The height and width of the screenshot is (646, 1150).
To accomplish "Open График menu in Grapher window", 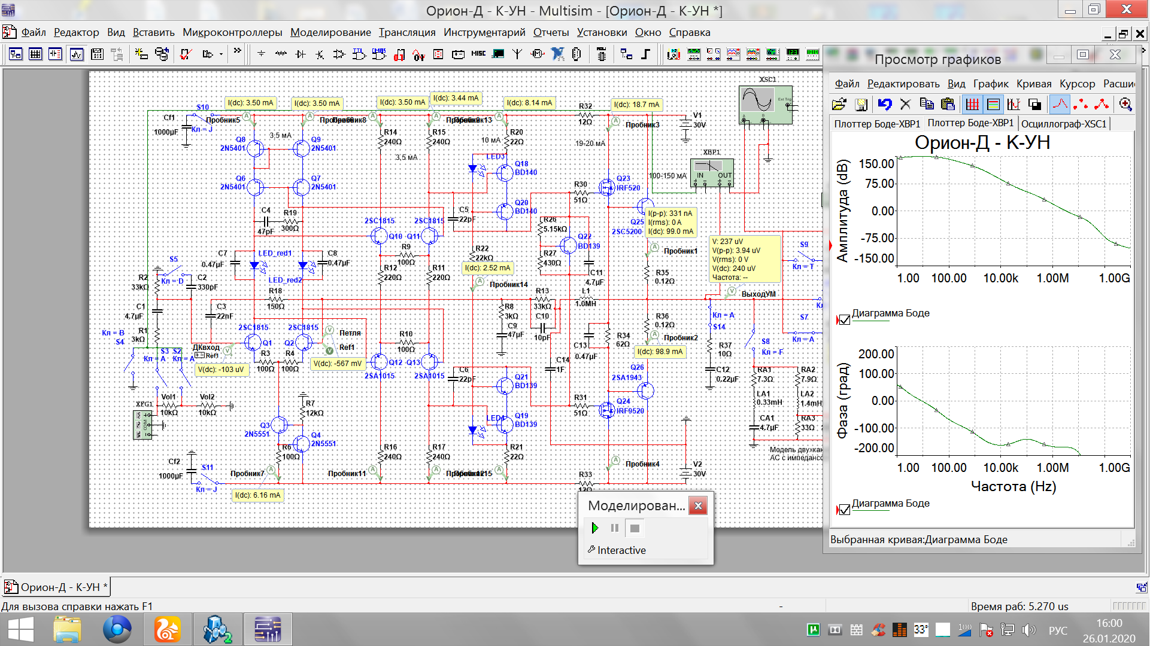I will [x=991, y=84].
